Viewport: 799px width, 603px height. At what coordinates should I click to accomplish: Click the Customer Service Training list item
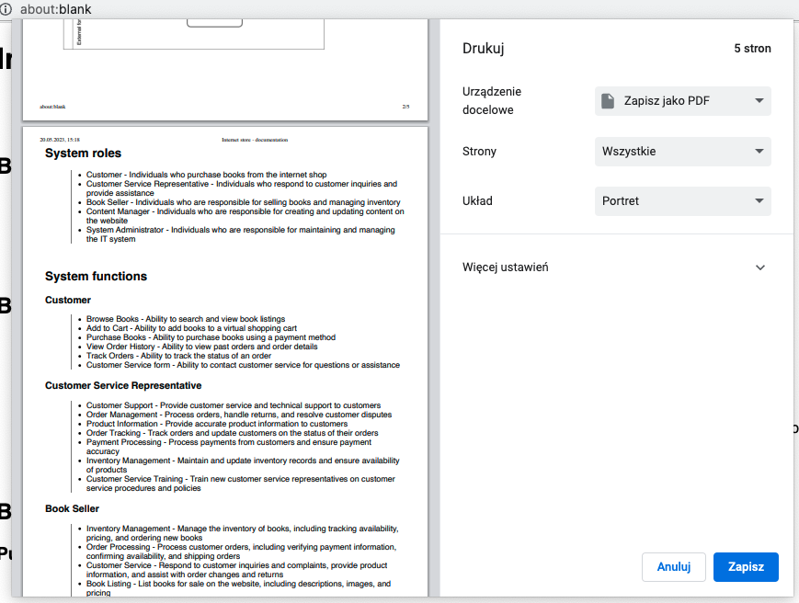click(241, 484)
